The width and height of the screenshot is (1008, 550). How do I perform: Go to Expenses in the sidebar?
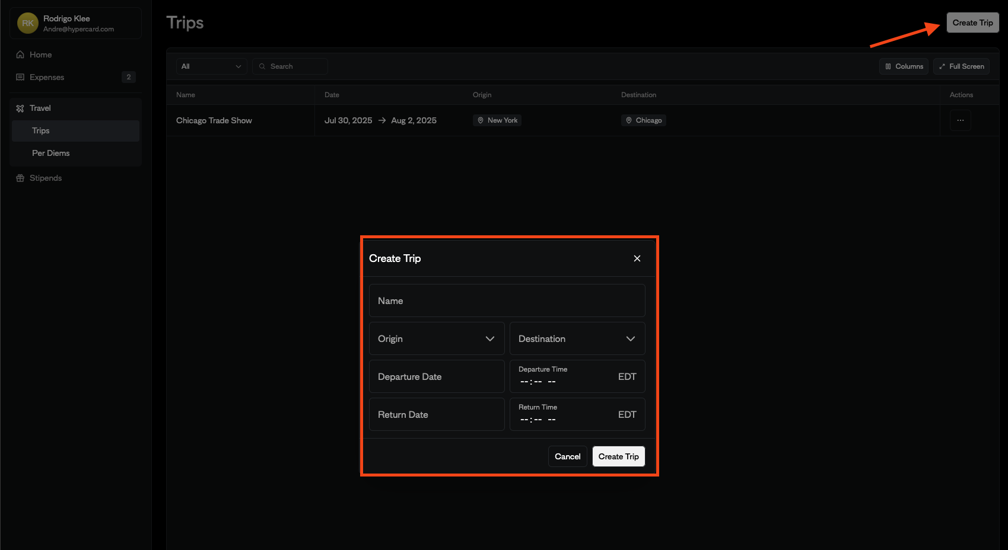[47, 77]
